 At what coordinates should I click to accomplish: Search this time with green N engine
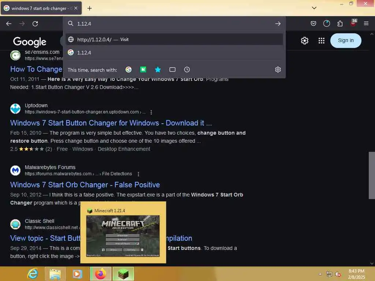pyautogui.click(x=143, y=70)
